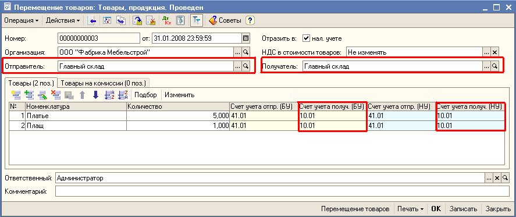The width and height of the screenshot is (516, 217).
Task: Click the Ответственный field Администратор
Action: pyautogui.click(x=270, y=178)
